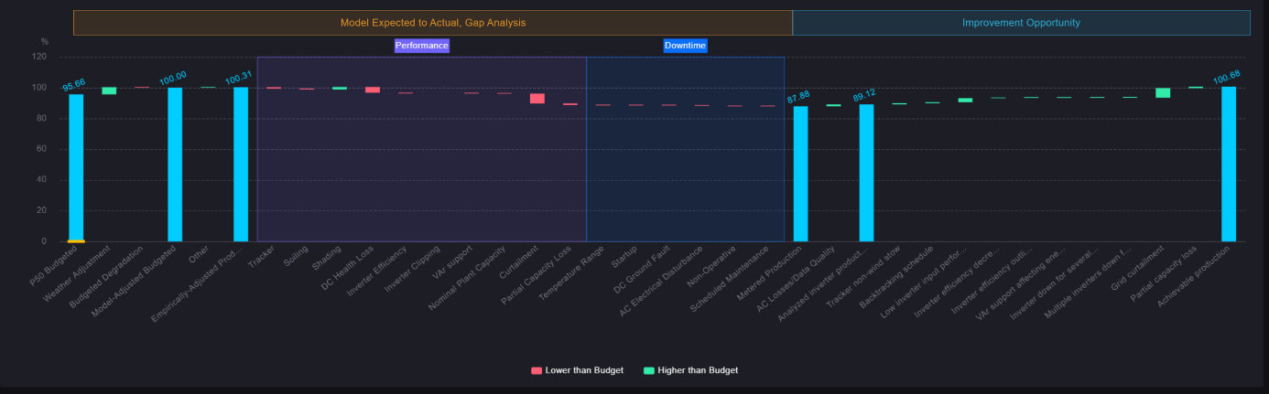Select the 'Model Expected to Actual, Gap Analysis' header

pyautogui.click(x=433, y=23)
